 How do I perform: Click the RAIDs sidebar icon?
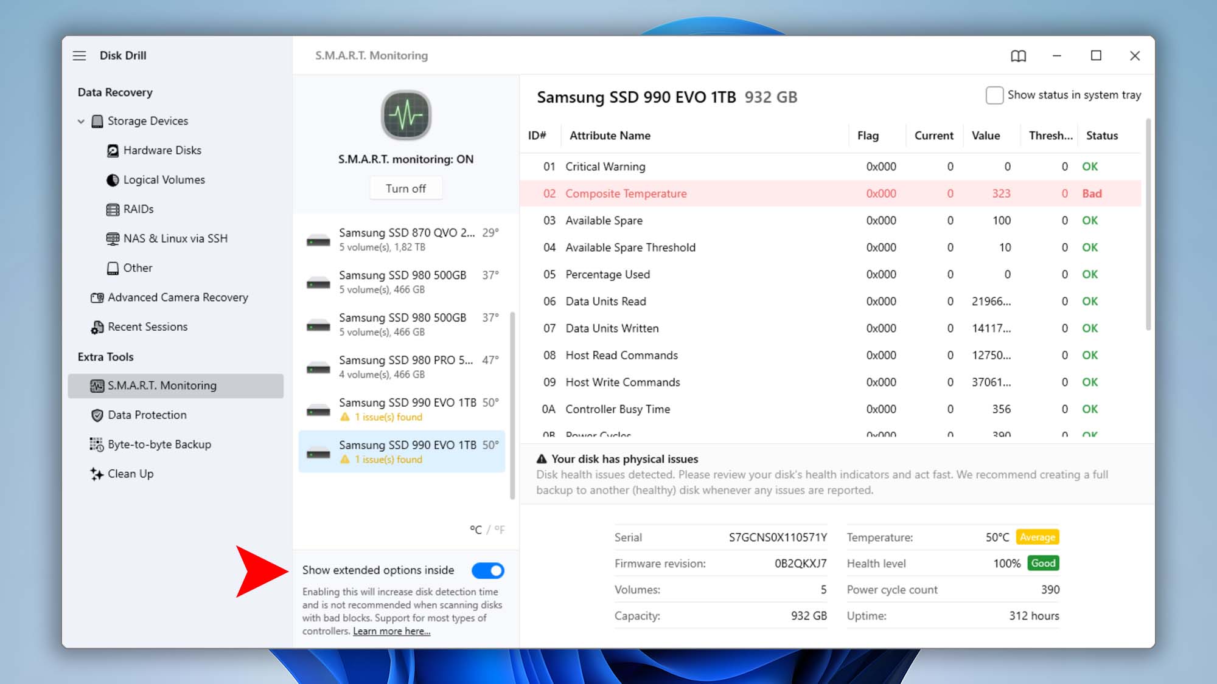click(113, 209)
